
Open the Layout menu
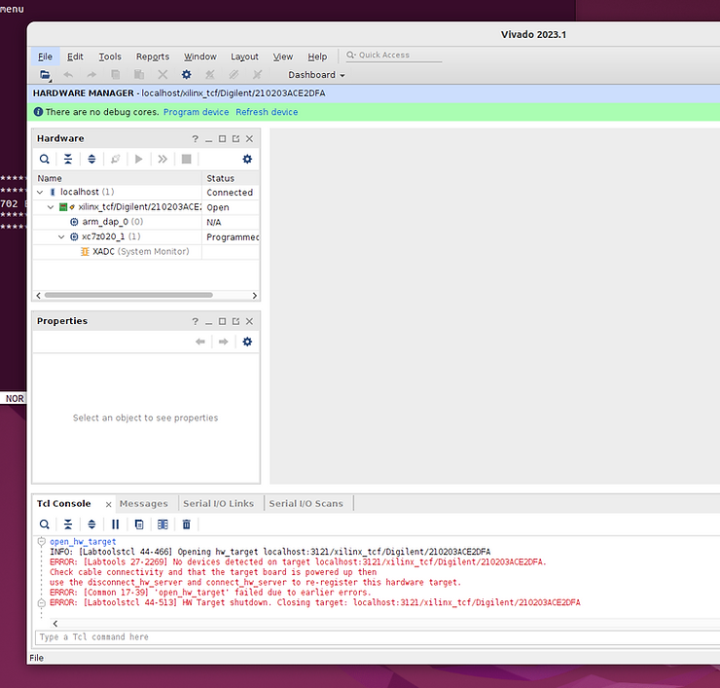(244, 56)
